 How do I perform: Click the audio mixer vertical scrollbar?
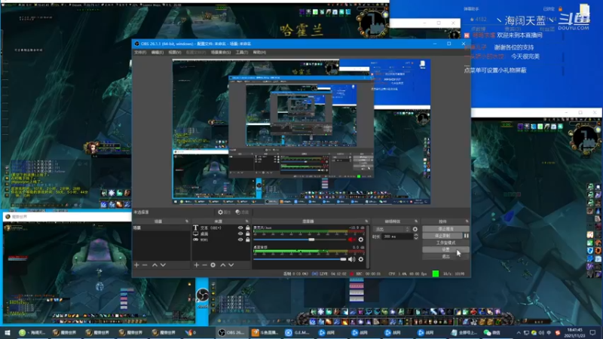(x=369, y=246)
